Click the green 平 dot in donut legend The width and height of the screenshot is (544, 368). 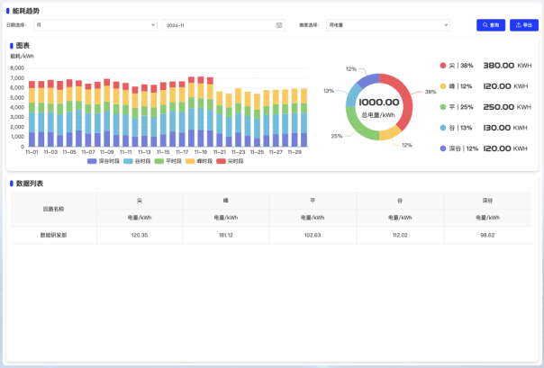(x=443, y=107)
